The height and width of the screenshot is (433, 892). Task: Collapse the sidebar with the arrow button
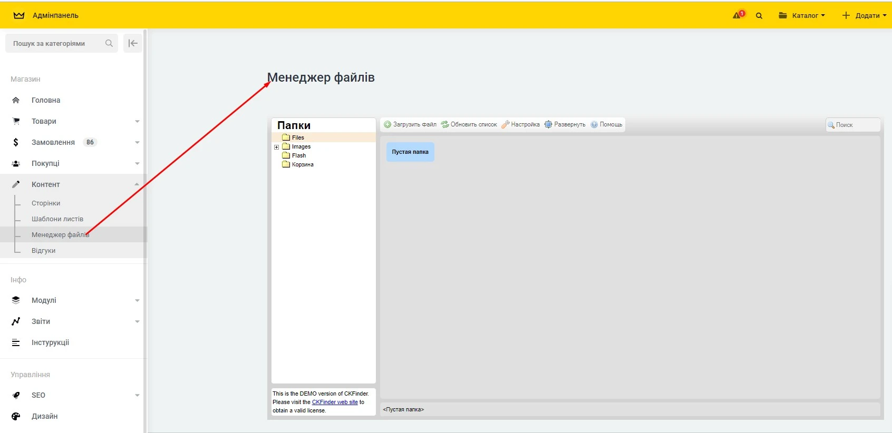pos(133,43)
